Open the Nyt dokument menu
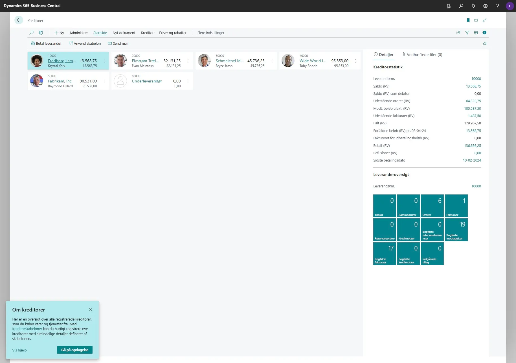This screenshot has height=363, width=516. (124, 33)
